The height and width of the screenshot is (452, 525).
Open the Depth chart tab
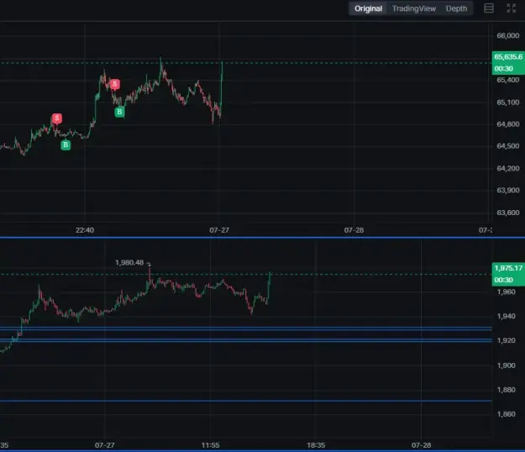click(456, 8)
